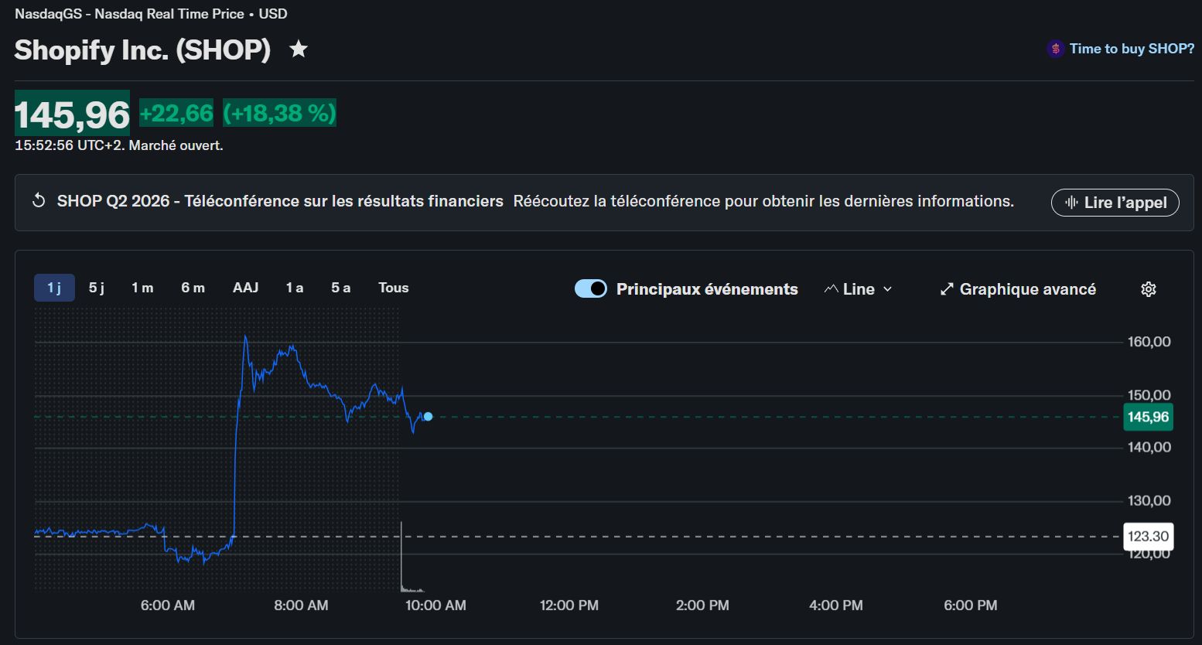Open the Line chart type dropdown
The width and height of the screenshot is (1202, 645).
pos(859,289)
